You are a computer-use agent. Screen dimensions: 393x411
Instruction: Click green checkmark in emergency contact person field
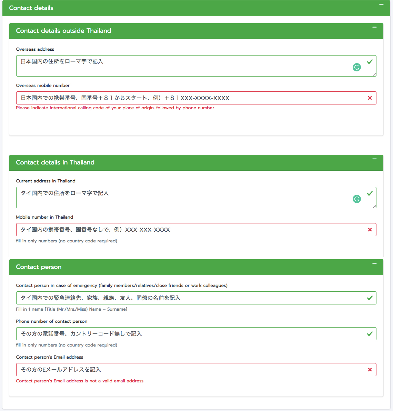click(370, 298)
